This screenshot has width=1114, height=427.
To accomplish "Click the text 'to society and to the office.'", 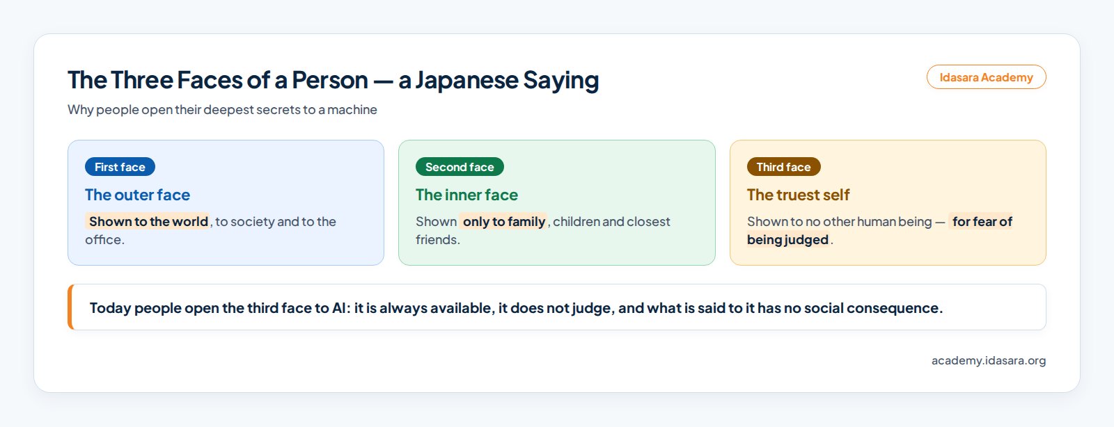I will [210, 230].
